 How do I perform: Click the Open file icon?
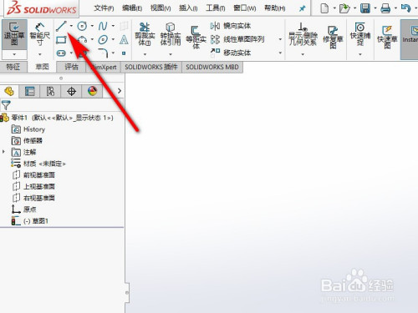(x=344, y=8)
